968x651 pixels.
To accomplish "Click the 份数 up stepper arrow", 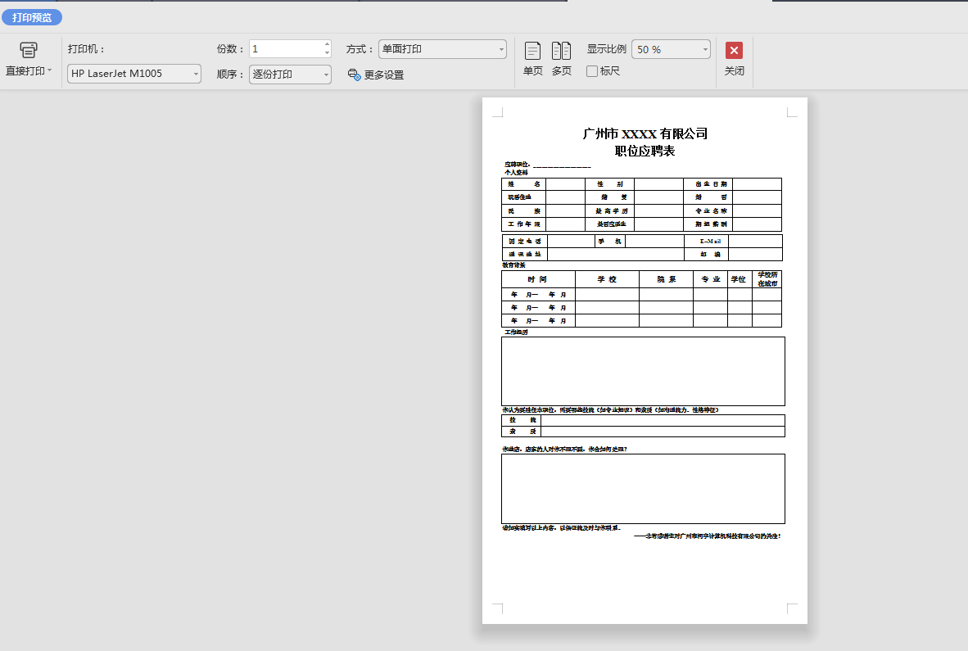I will click(326, 44).
